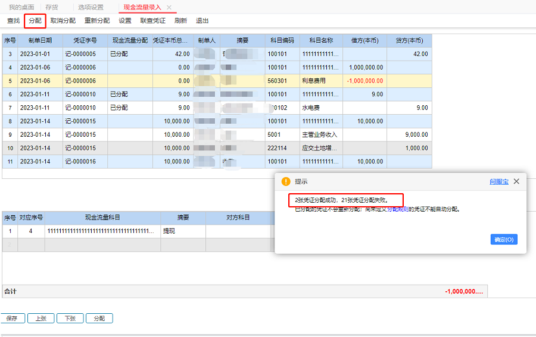The width and height of the screenshot is (536, 337).
Task: Open the 存货 tab
Action: (x=52, y=7)
